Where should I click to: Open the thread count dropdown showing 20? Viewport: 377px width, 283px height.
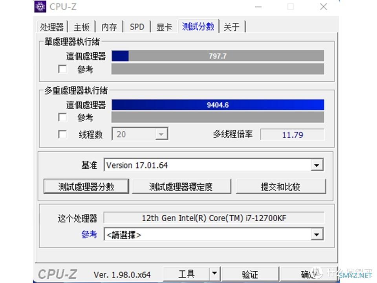(x=140, y=134)
